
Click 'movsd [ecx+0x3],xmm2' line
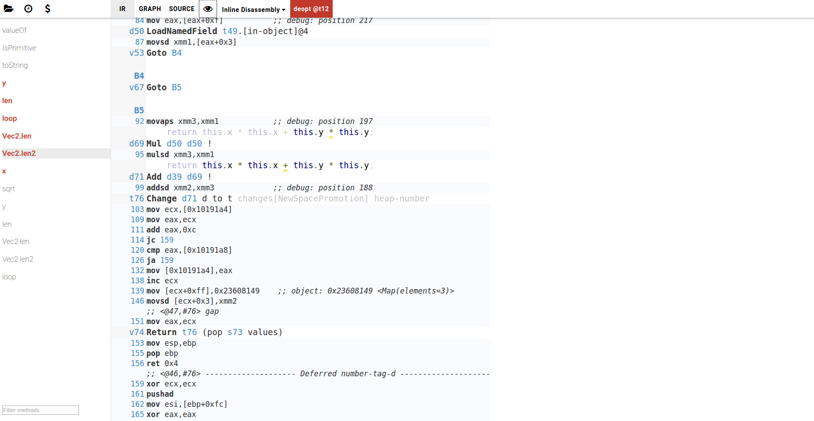[x=192, y=301]
